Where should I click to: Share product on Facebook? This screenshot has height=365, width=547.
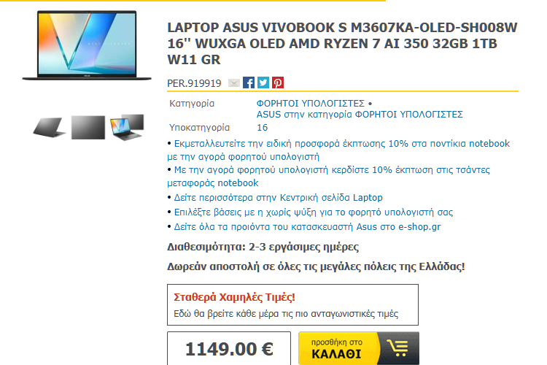coord(249,82)
